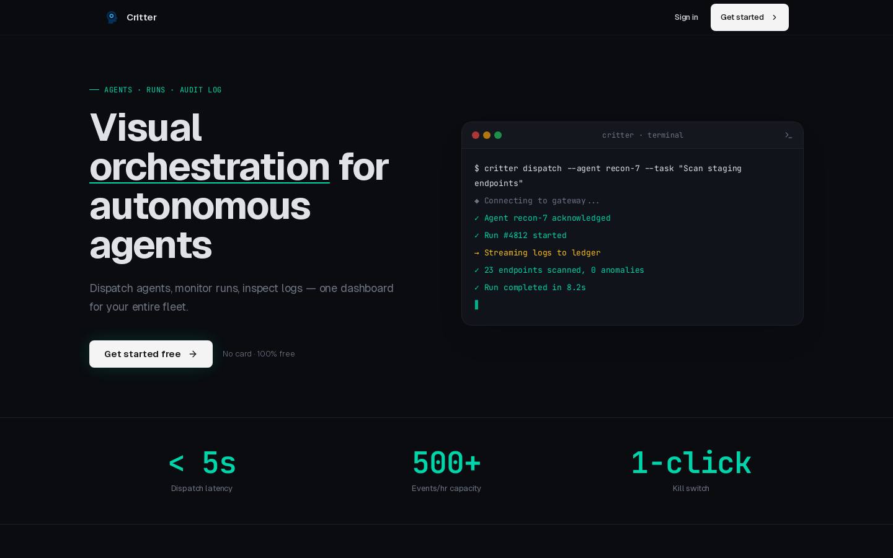Click the arrow icon in Get started free
Screen dimensions: 893x558
[193, 354]
